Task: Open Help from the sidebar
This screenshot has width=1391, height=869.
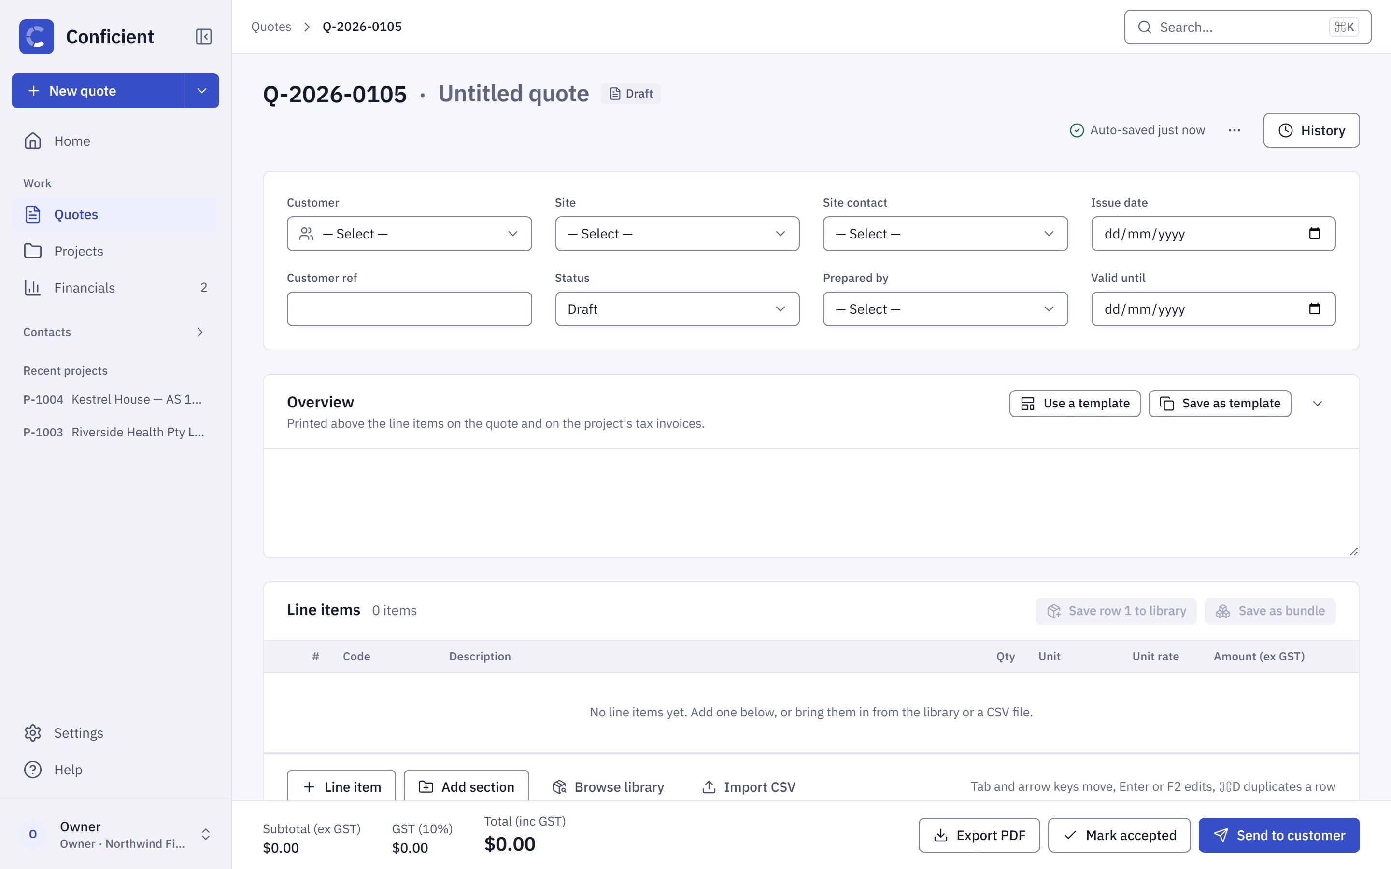Action: click(x=115, y=770)
